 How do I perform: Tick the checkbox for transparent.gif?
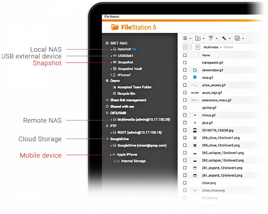click(185, 63)
